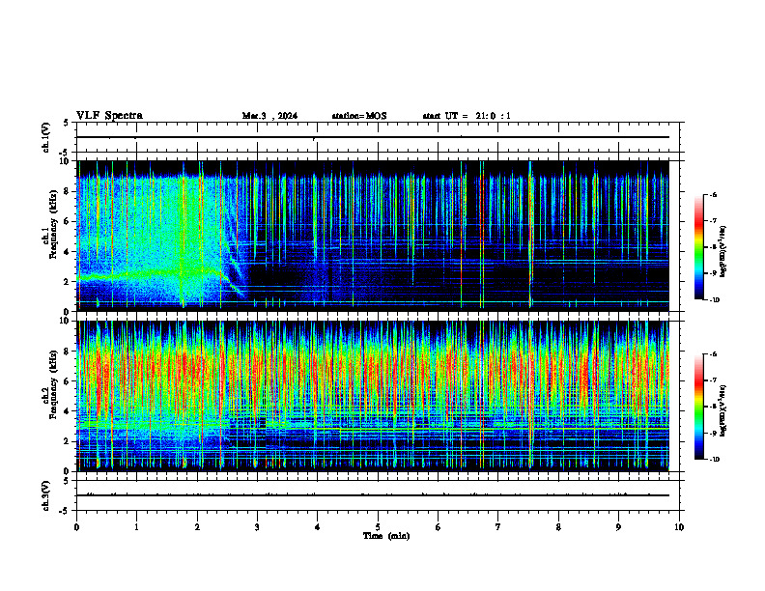Viewport: 765px width, 591px height.
Task: Click the "8" tick on the time axis
Action: click(558, 527)
